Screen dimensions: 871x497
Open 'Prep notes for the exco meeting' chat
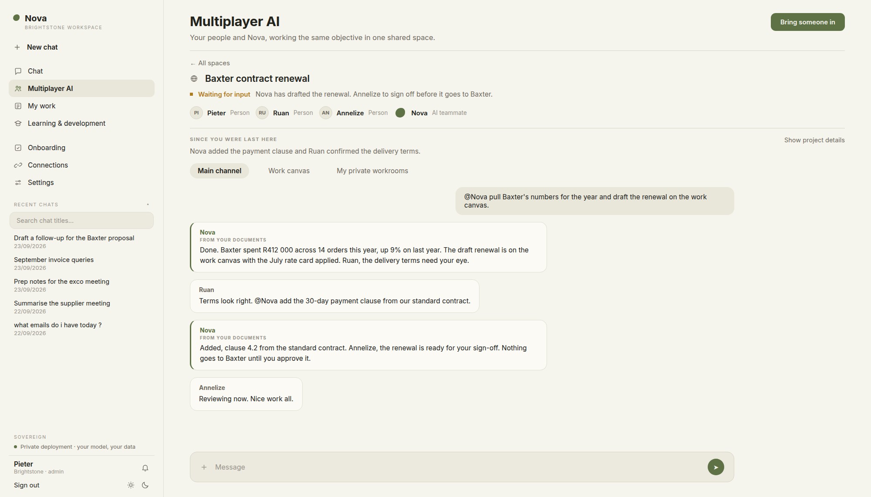[x=61, y=285]
